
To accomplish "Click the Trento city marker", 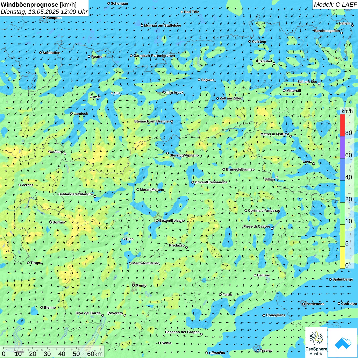I will coord(133,285).
